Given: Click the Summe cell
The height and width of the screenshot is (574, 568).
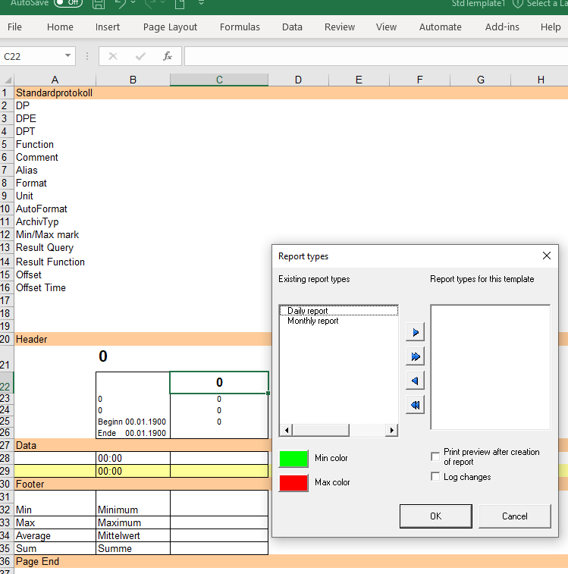Looking at the screenshot, I should 133,548.
